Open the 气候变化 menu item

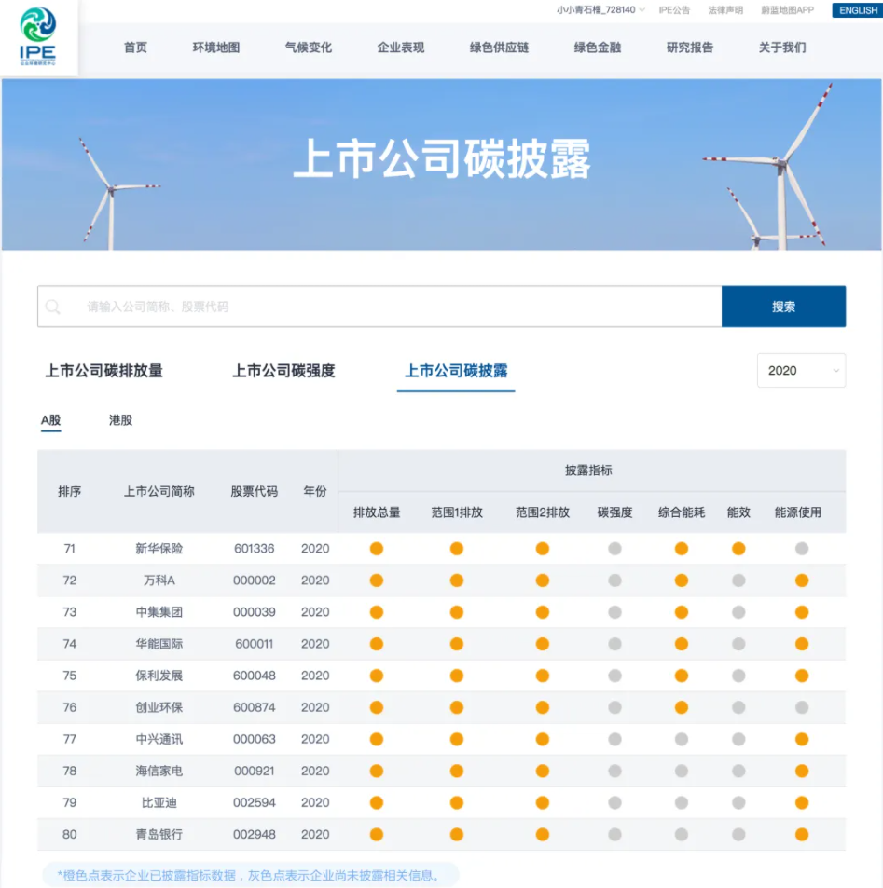tap(309, 48)
